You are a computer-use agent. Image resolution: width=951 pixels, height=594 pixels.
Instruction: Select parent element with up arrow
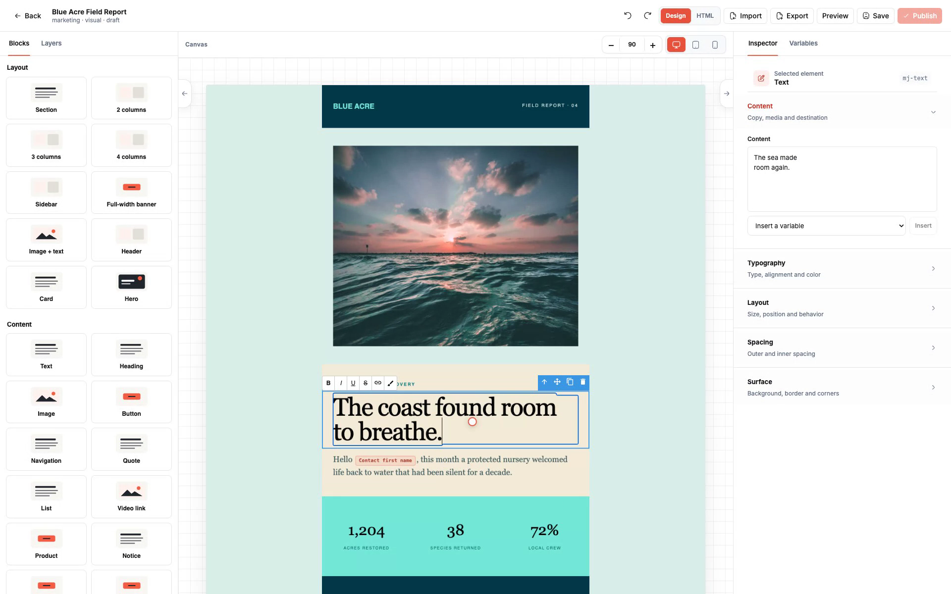tap(544, 382)
